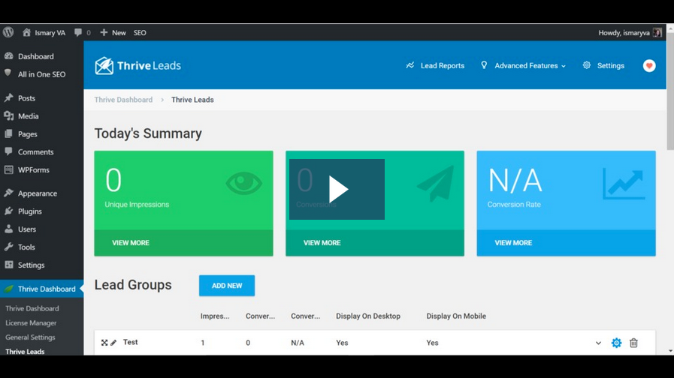
Task: Open the WordPress logo menu
Action: click(x=8, y=32)
